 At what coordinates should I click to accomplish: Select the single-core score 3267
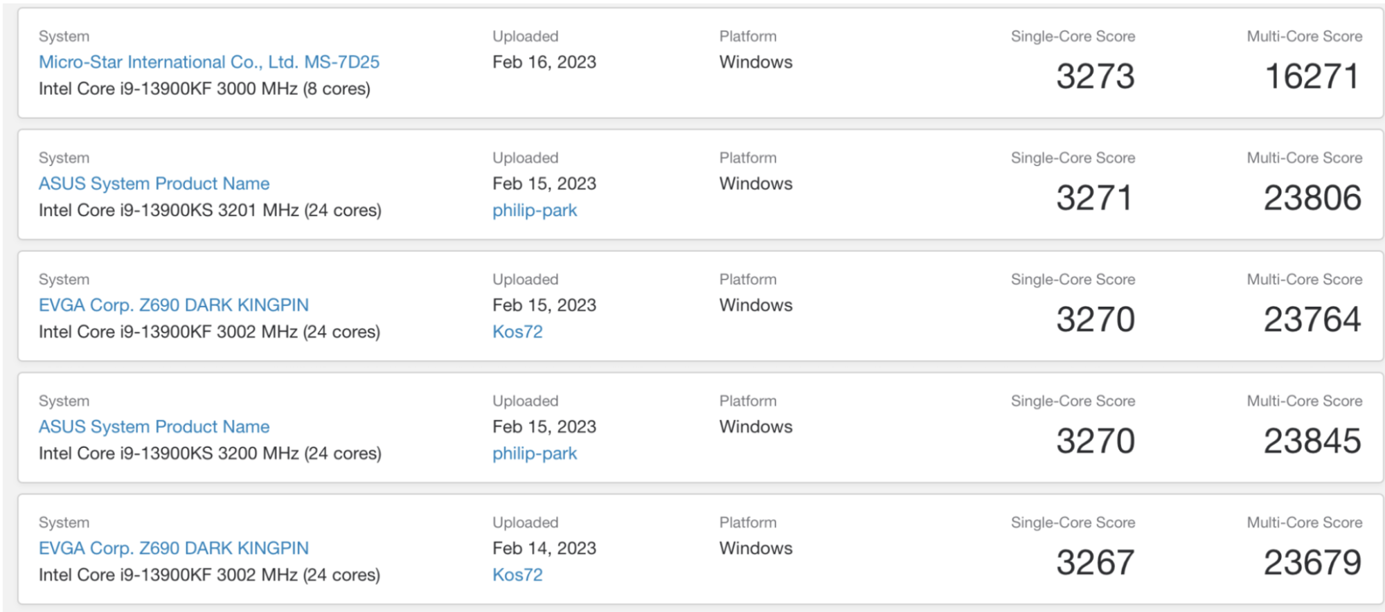click(x=1095, y=562)
